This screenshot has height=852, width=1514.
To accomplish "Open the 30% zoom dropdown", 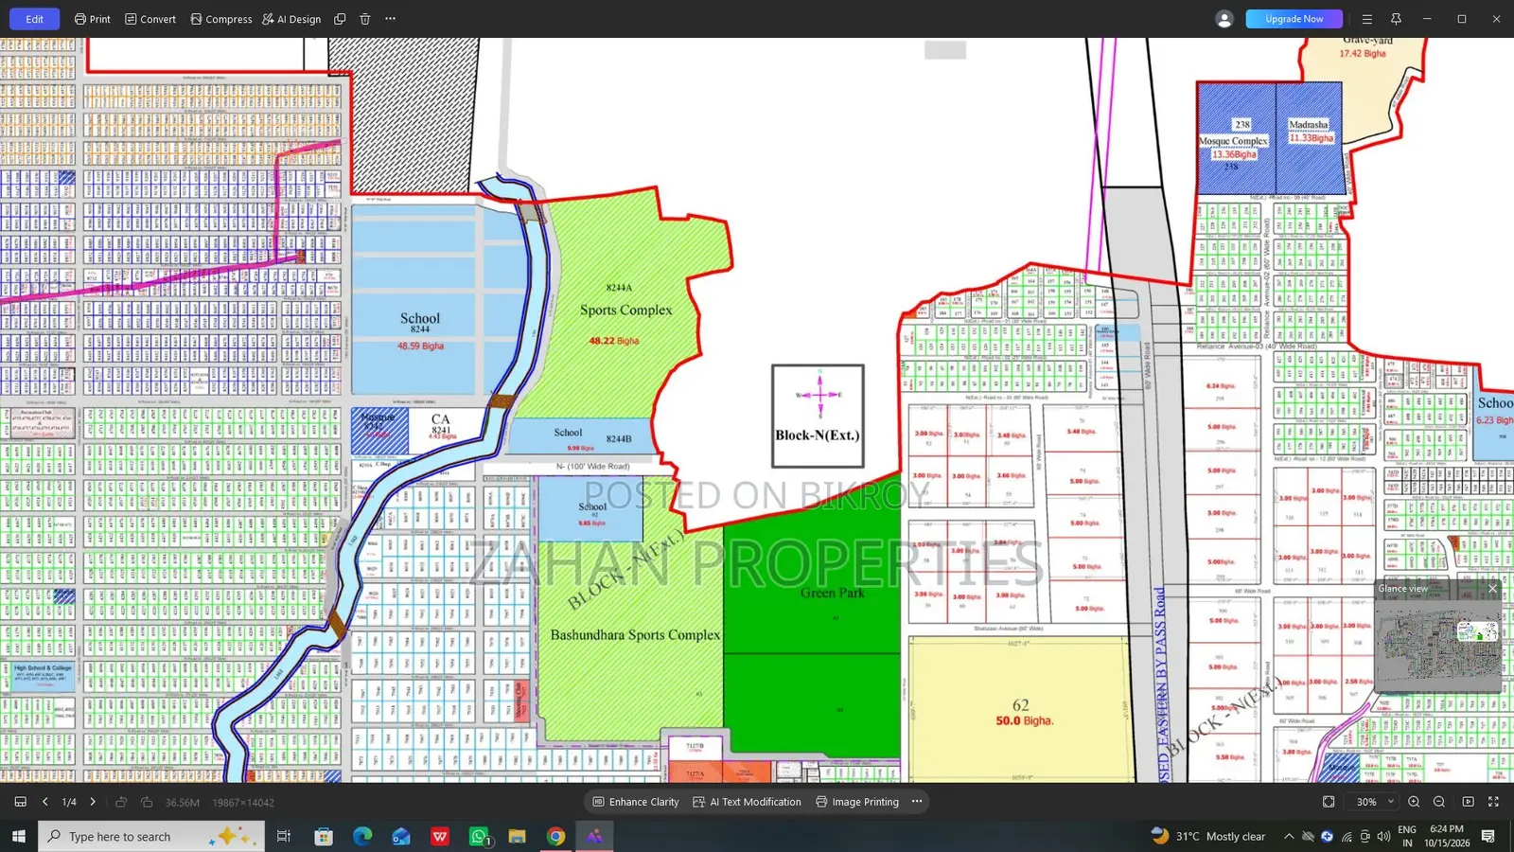I will coord(1375,802).
